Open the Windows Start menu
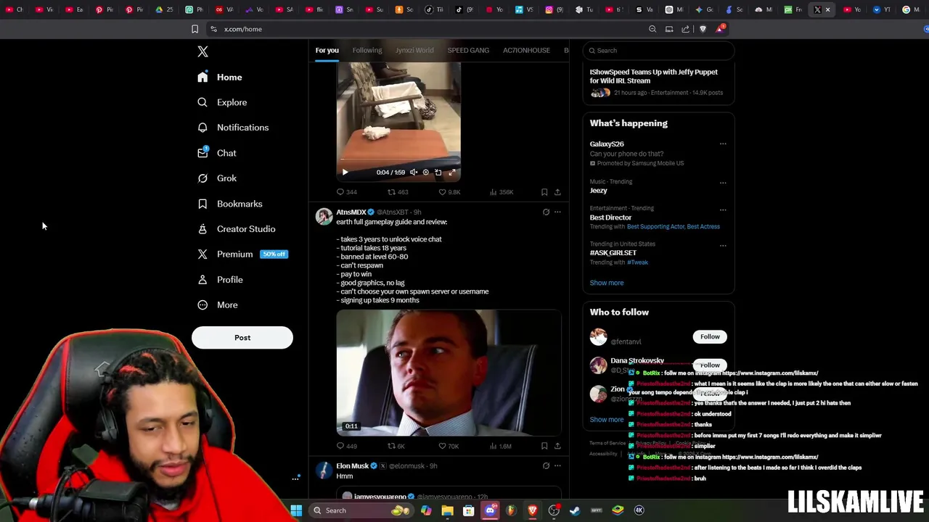The height and width of the screenshot is (522, 929). [x=296, y=510]
